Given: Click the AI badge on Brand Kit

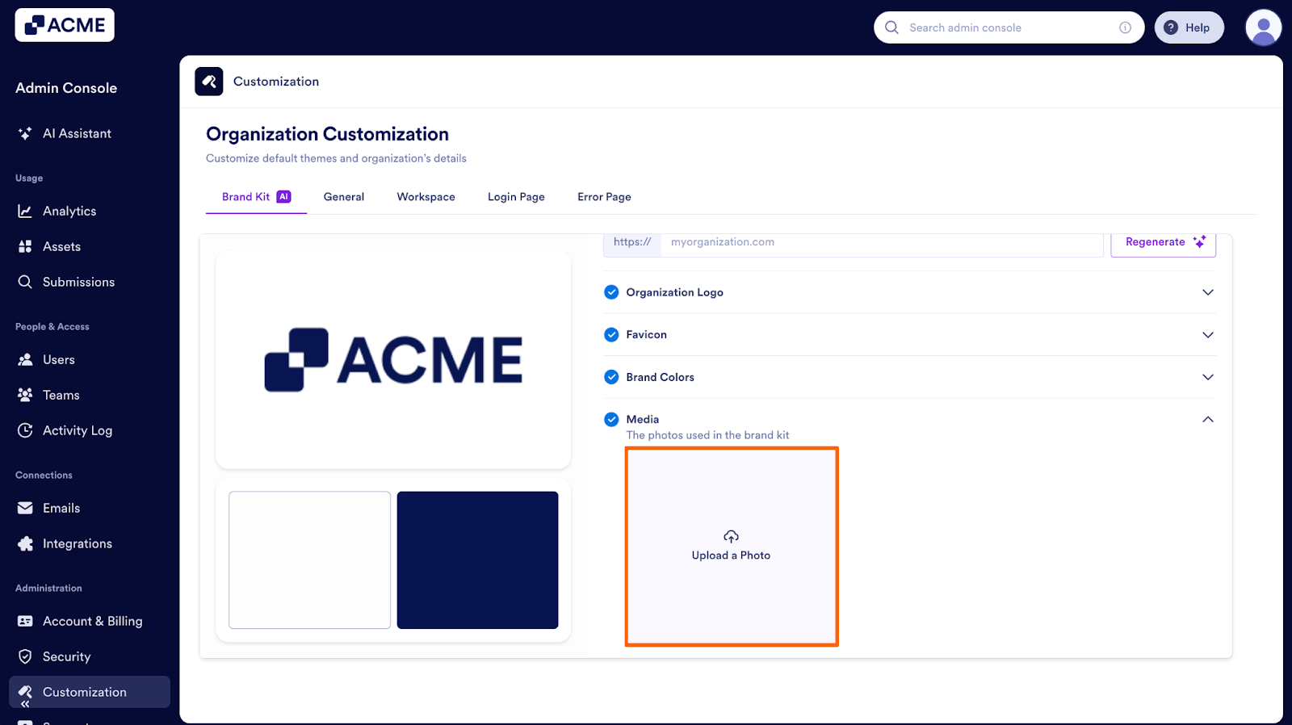Looking at the screenshot, I should (283, 196).
